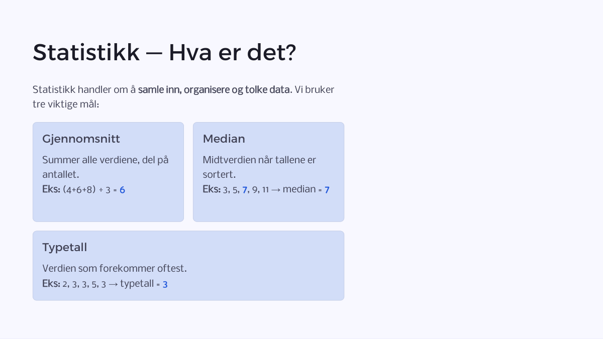
Task: Click the blue answer 6 in Gjennomsnitt example
Action: pos(122,190)
